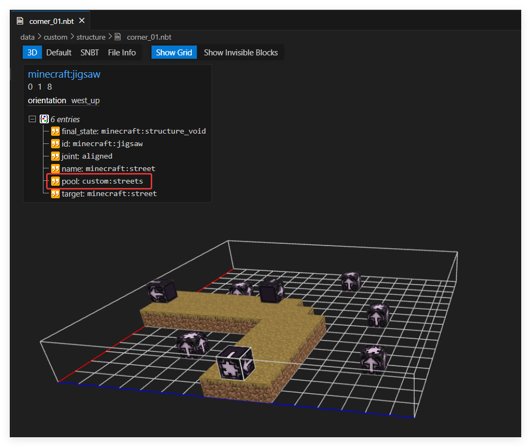
Task: Switch to the SNBT view
Action: tap(89, 53)
